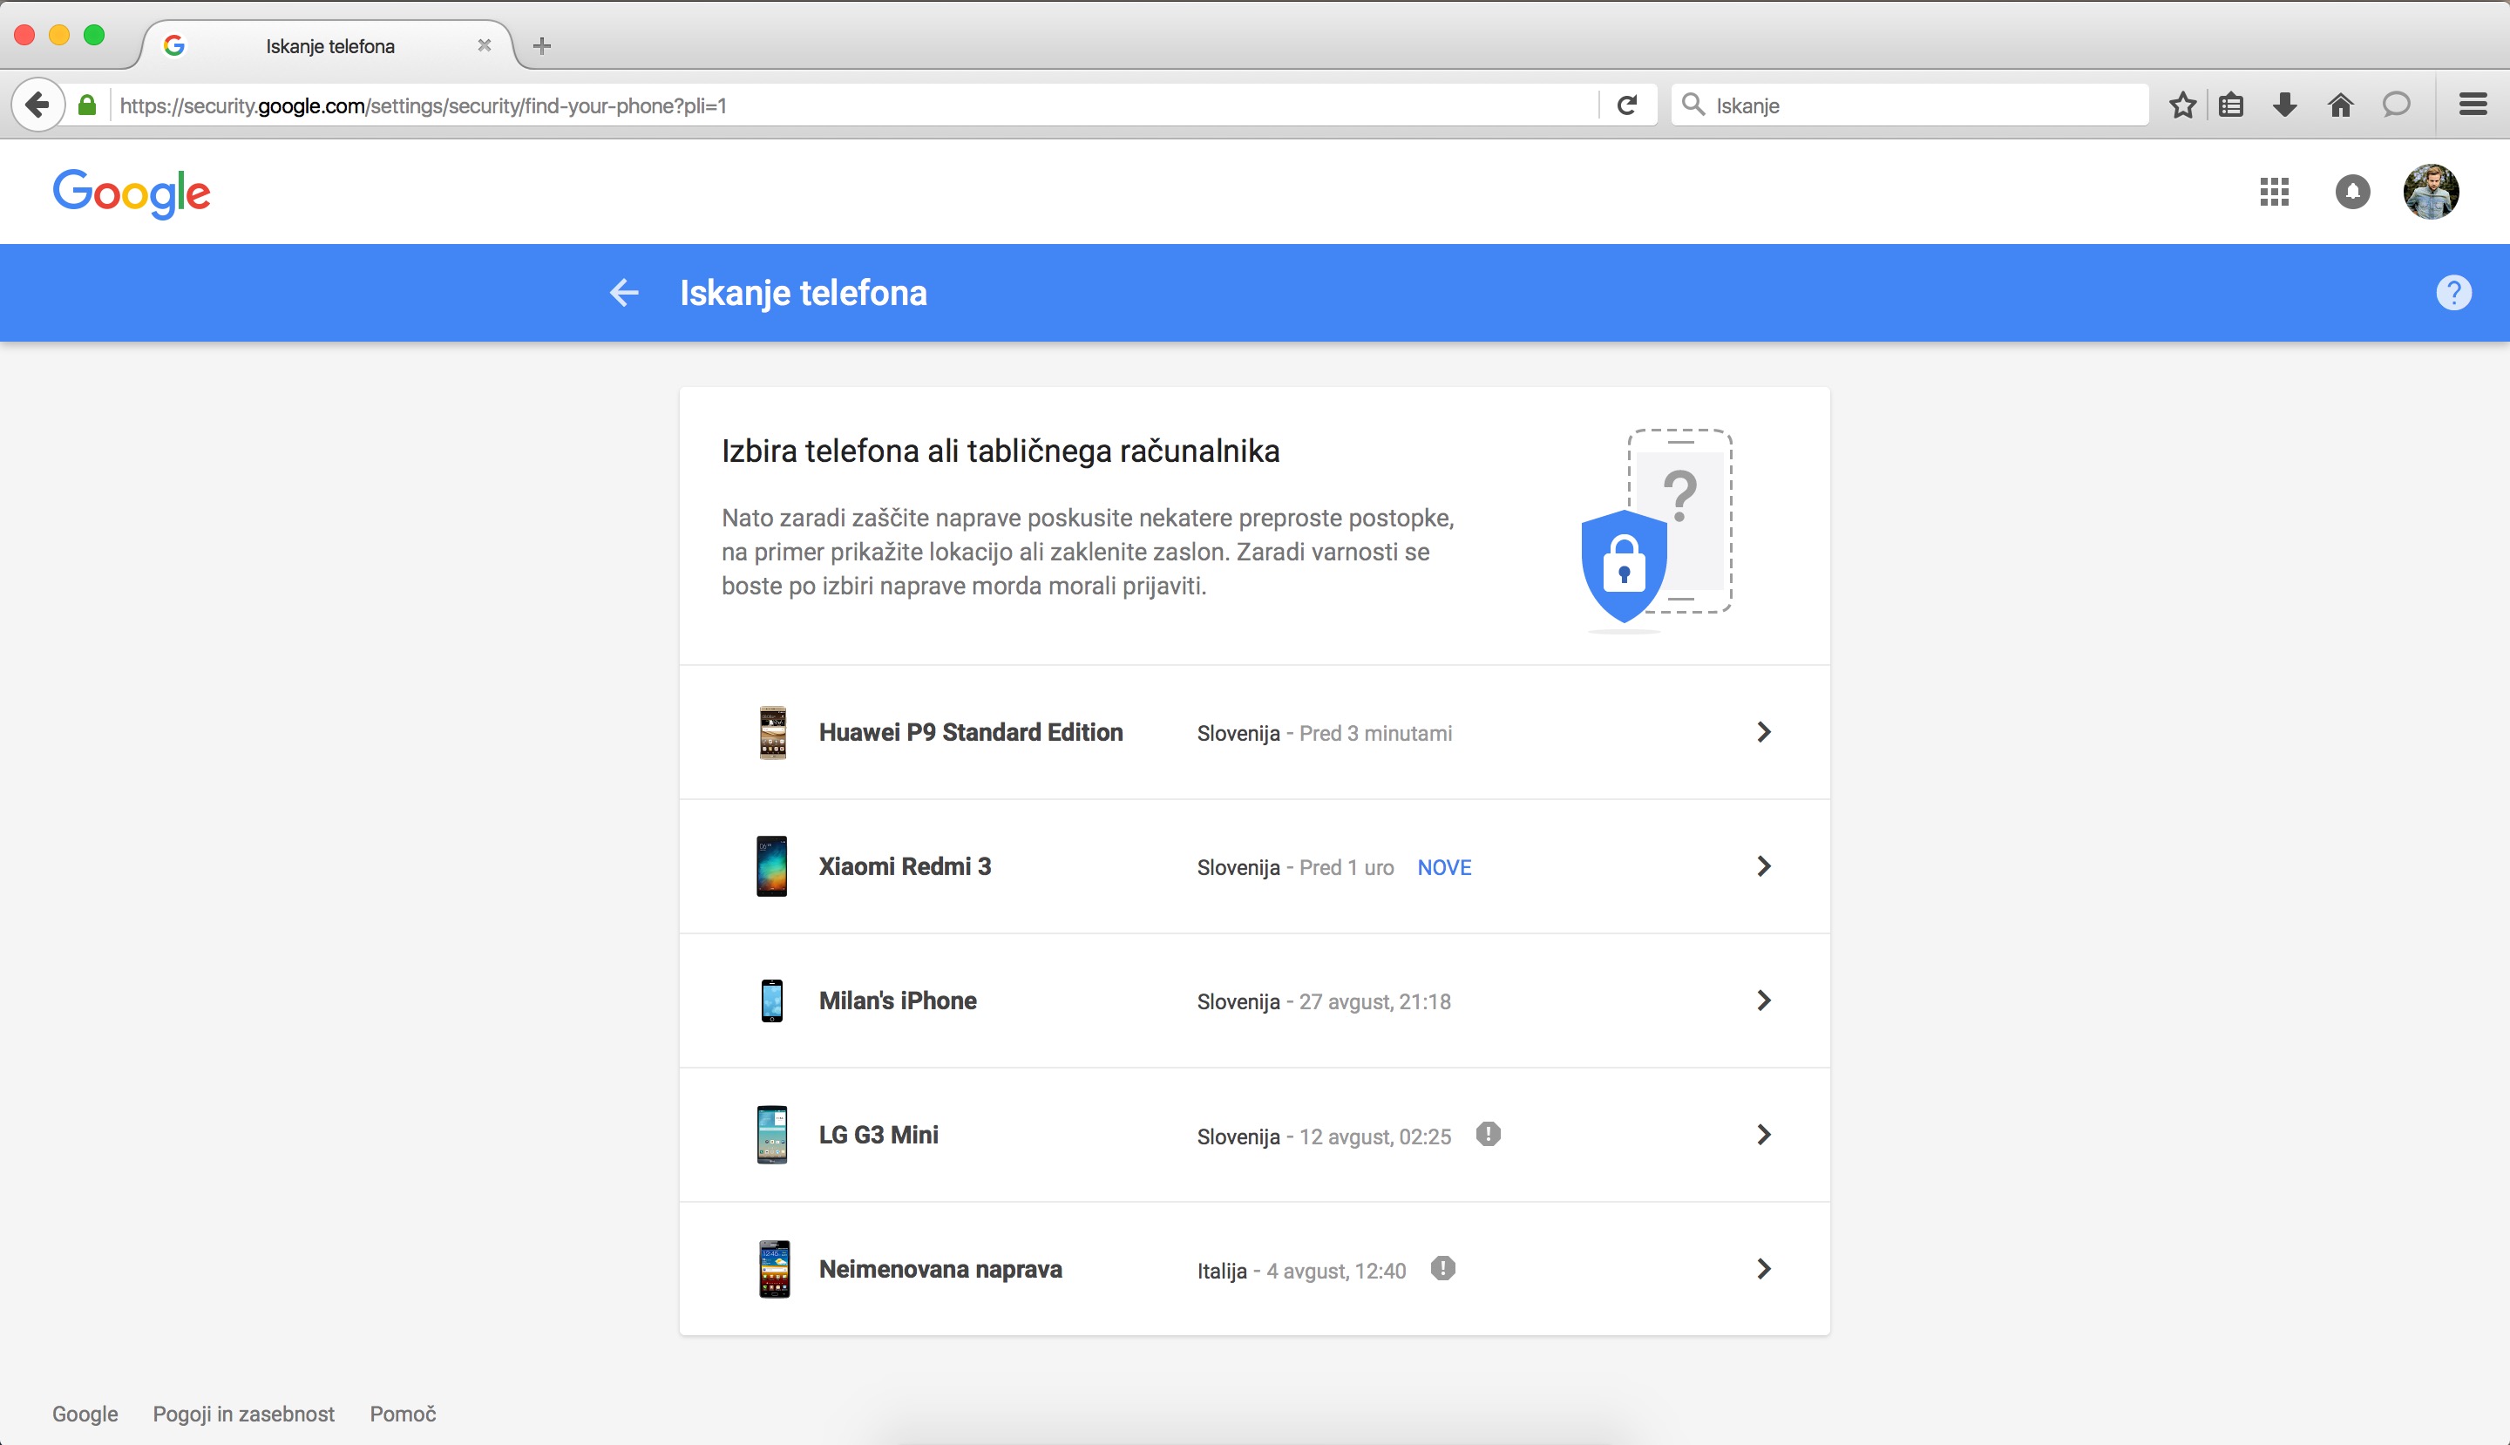Go to the browser home page icon
Viewport: 2510px width, 1445px height.
[2340, 105]
